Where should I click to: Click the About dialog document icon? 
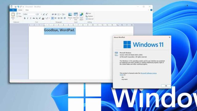[x=116, y=54]
